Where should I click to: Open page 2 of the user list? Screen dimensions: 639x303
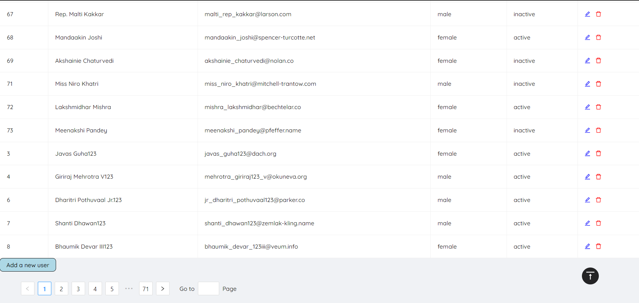[61, 288]
